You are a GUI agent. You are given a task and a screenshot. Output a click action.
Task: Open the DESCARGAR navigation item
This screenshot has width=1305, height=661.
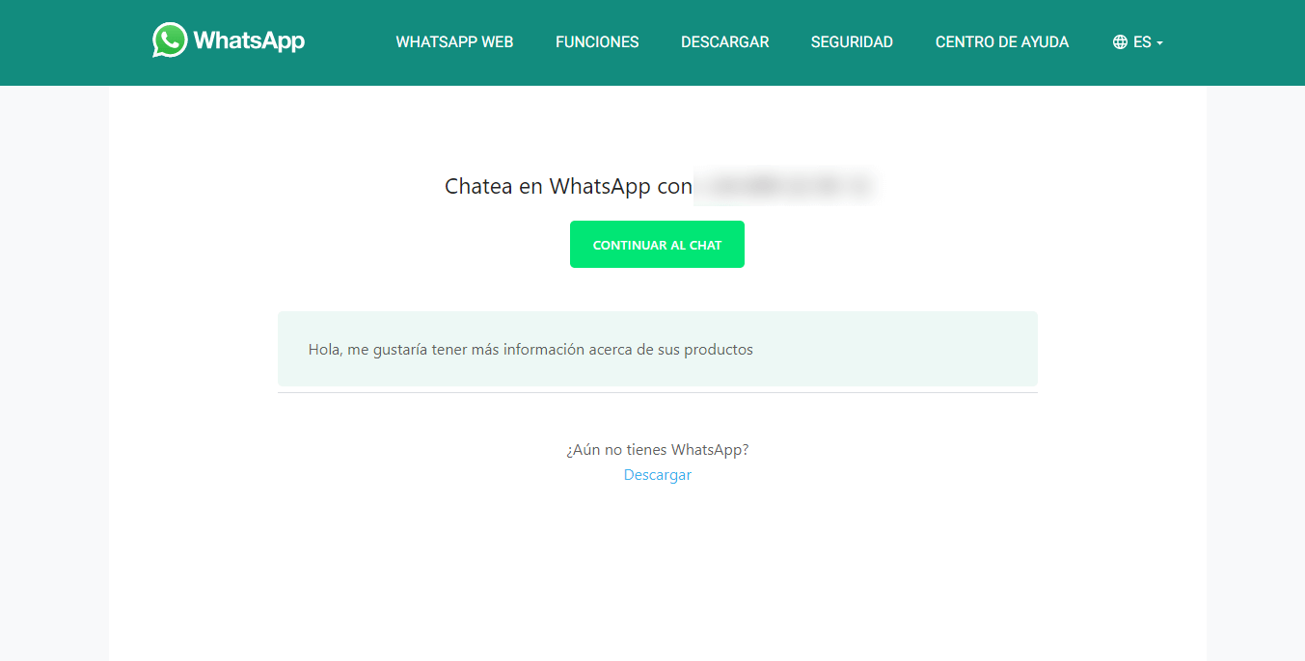725,42
